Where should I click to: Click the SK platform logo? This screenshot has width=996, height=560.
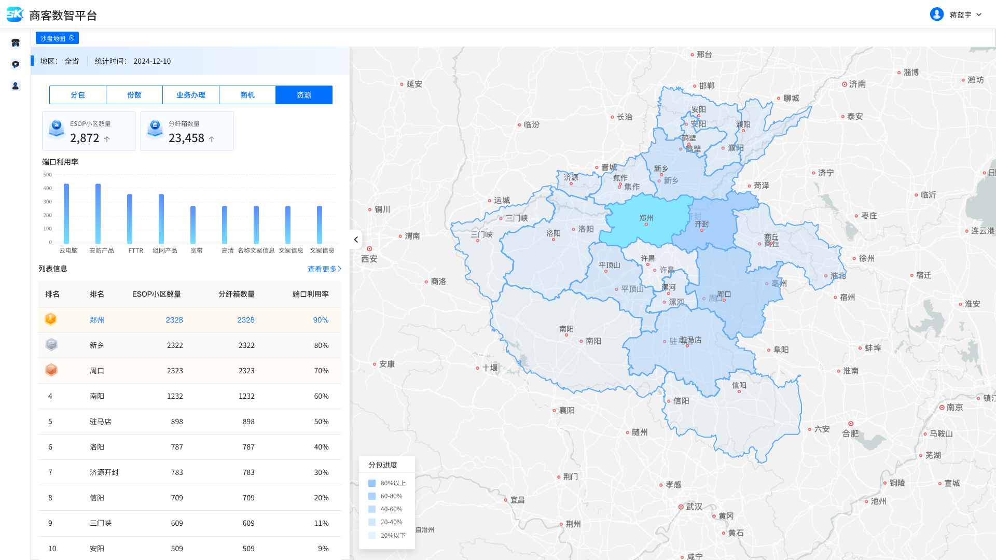(15, 15)
